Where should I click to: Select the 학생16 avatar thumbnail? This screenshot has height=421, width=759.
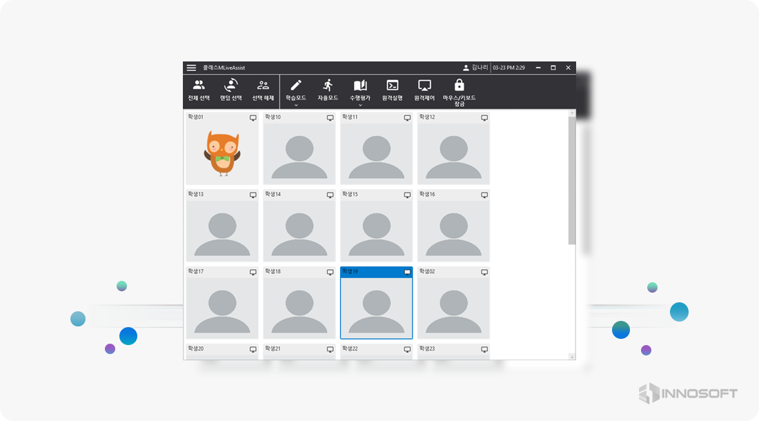pyautogui.click(x=453, y=231)
